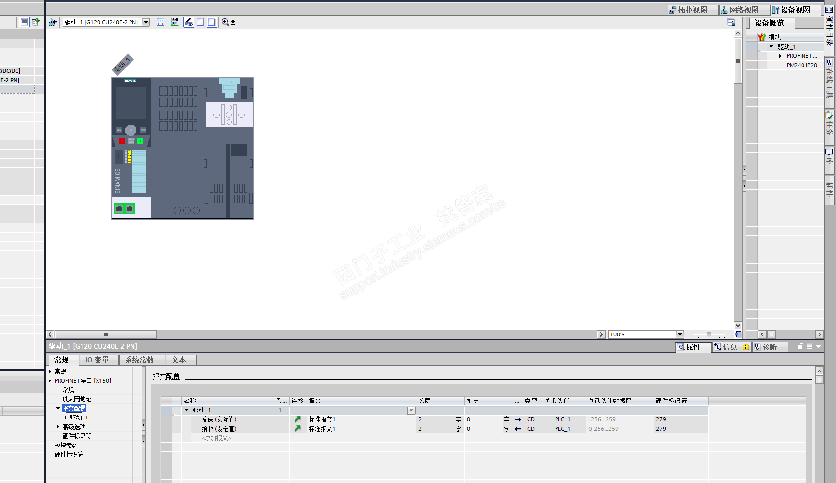Expand the 驱动_1 node under 报文配置
This screenshot has height=483, width=836.
coord(66,417)
